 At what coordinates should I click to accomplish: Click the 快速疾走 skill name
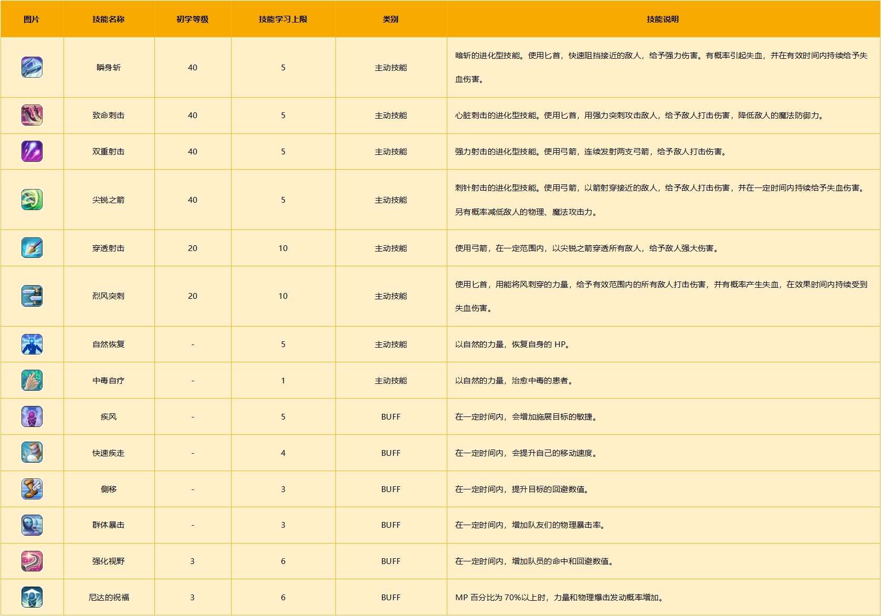pyautogui.click(x=109, y=453)
